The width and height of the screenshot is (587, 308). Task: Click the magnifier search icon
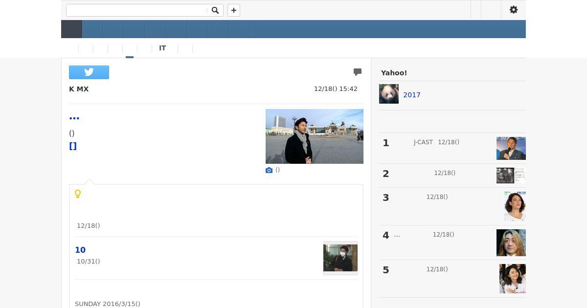coord(215,10)
